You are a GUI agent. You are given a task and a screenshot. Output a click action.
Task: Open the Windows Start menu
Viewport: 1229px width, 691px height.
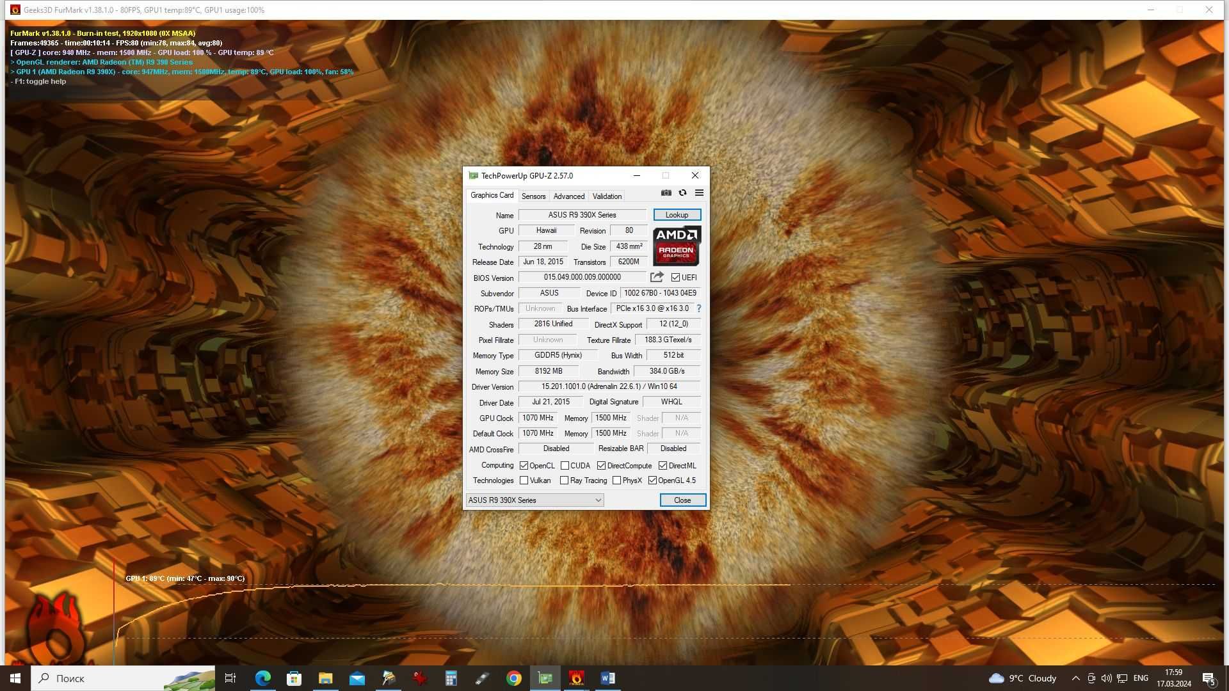coord(15,678)
